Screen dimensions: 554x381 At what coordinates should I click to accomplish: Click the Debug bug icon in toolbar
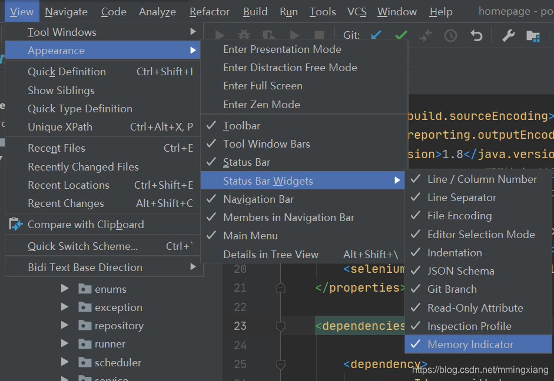click(244, 35)
